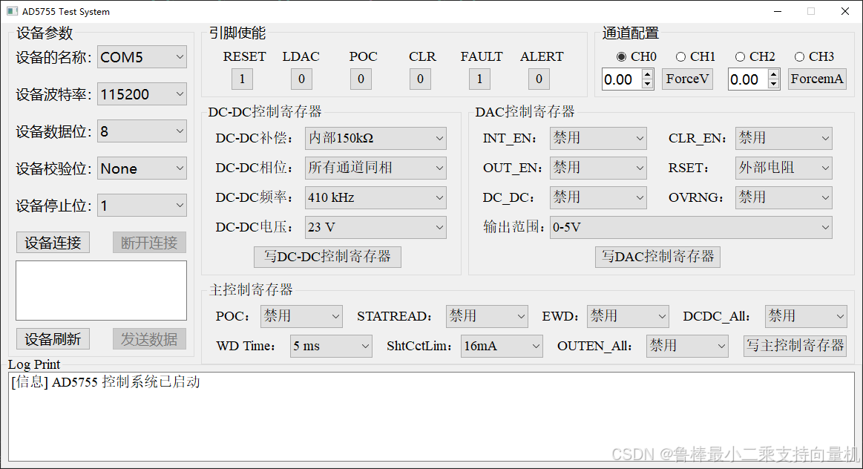Open the DC-DC相位 dropdown

[376, 168]
